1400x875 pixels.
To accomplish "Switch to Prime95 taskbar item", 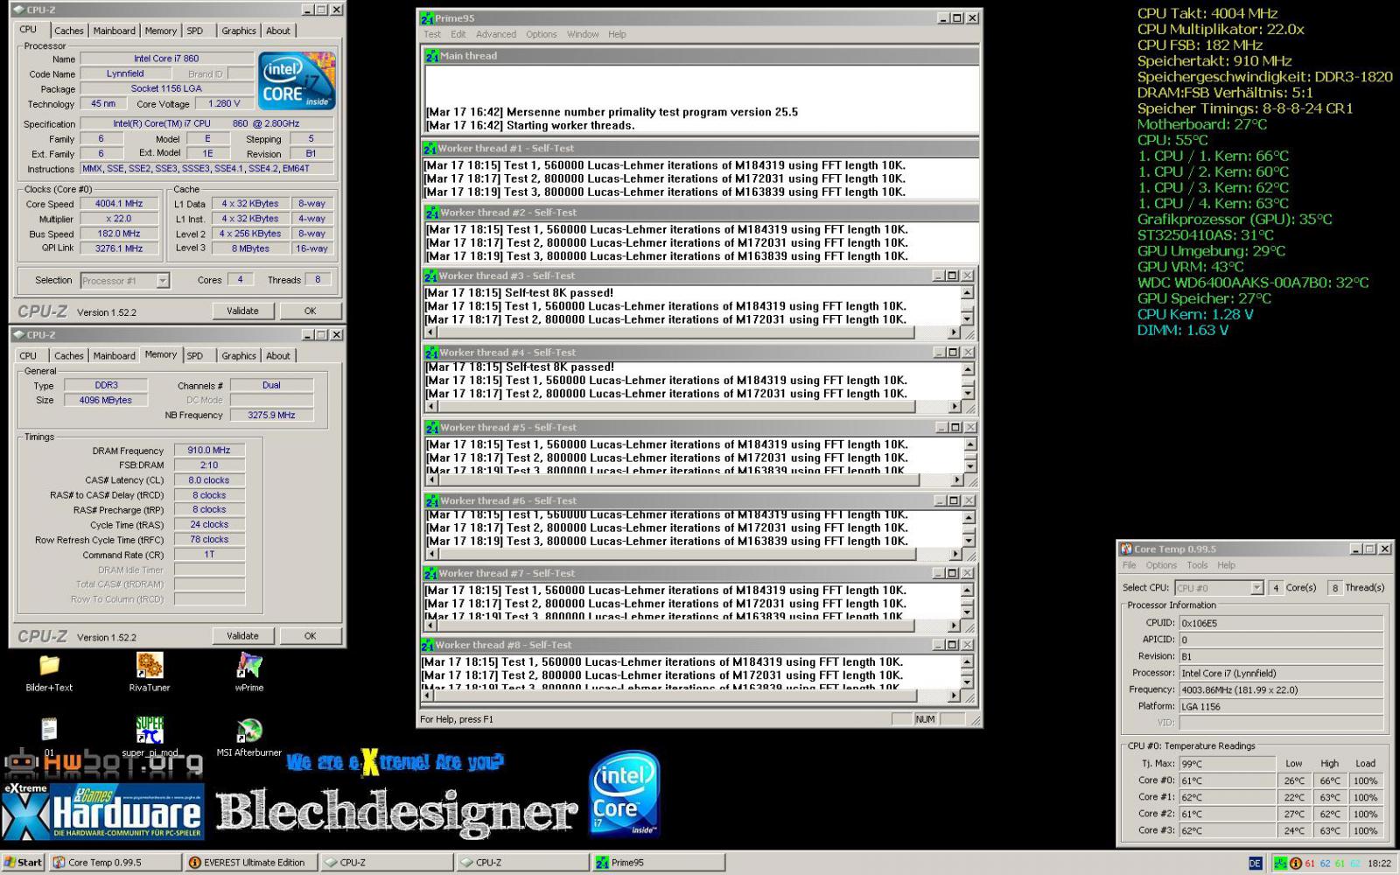I will [658, 863].
